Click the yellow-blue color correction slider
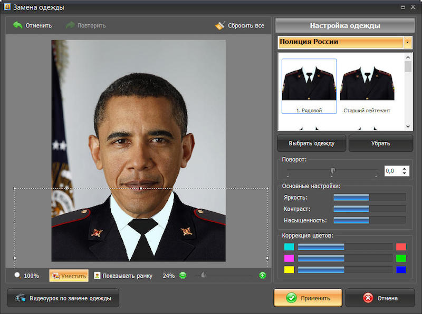The image size is (422, 314). click(345, 270)
